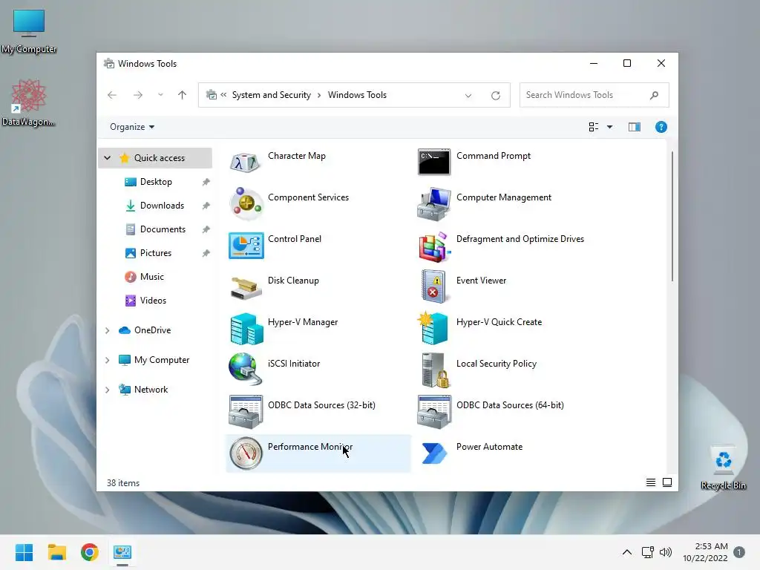Unpin Pictures using its pin icon
760x570 pixels.
tap(206, 253)
